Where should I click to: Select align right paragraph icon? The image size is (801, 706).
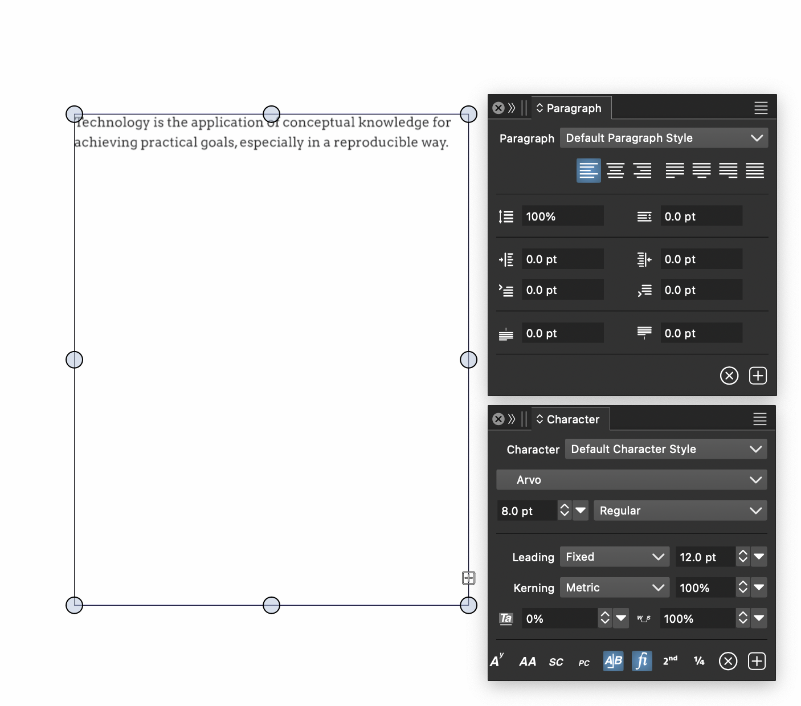(x=642, y=170)
